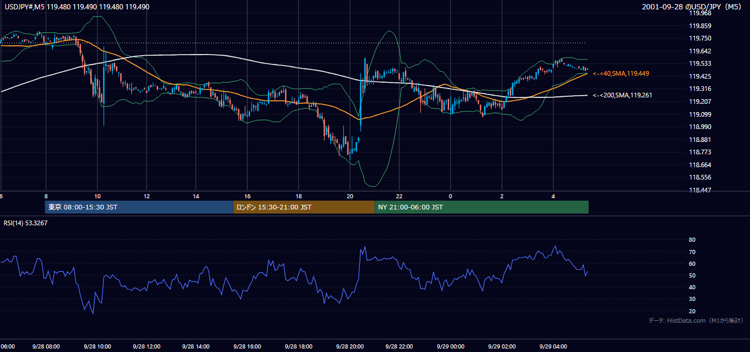Select the 東京 08:00-15:30 JST session bar
The width and height of the screenshot is (750, 352).
point(139,207)
